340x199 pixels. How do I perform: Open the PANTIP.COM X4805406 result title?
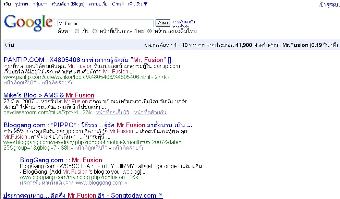(x=87, y=60)
